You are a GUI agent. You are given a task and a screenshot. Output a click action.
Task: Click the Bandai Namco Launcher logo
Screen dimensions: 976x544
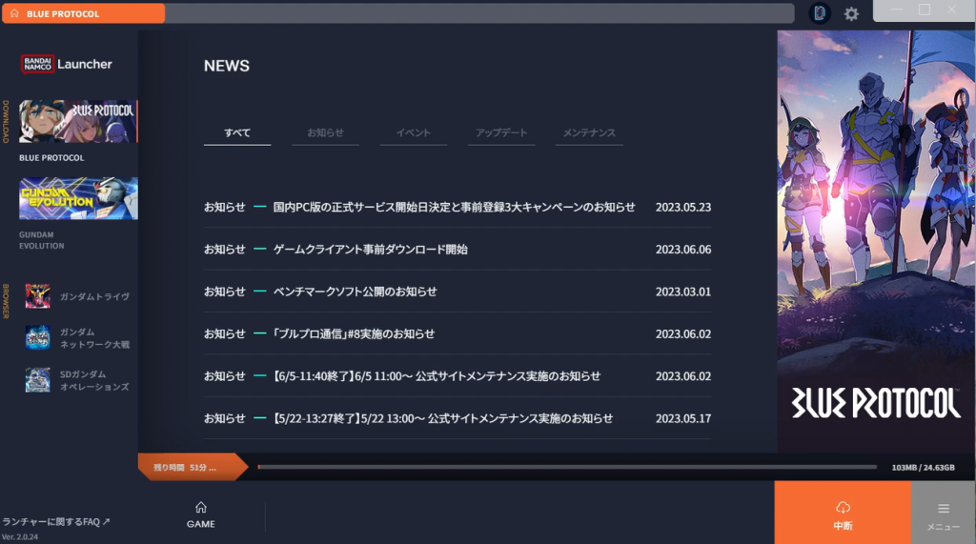[x=66, y=64]
